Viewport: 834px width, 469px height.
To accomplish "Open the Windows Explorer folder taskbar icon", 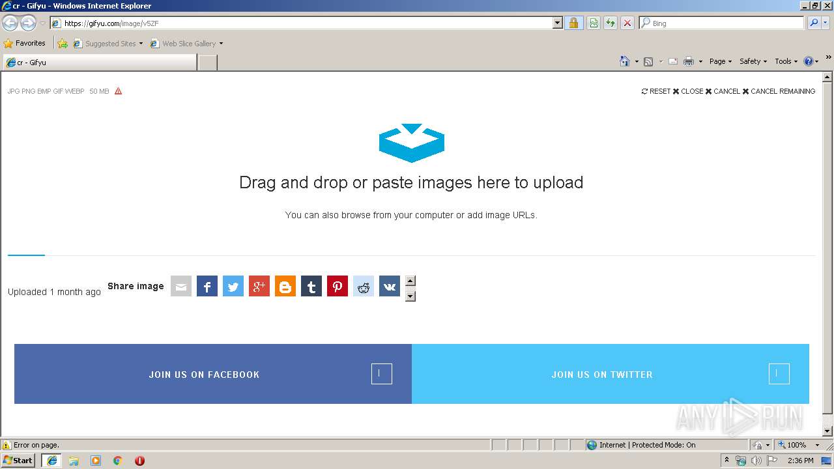I will coord(74,461).
